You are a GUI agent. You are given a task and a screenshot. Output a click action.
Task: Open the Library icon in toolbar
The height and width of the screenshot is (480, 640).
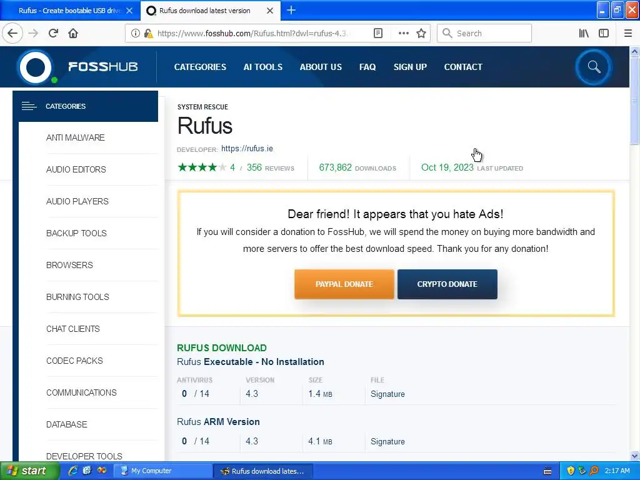[584, 33]
